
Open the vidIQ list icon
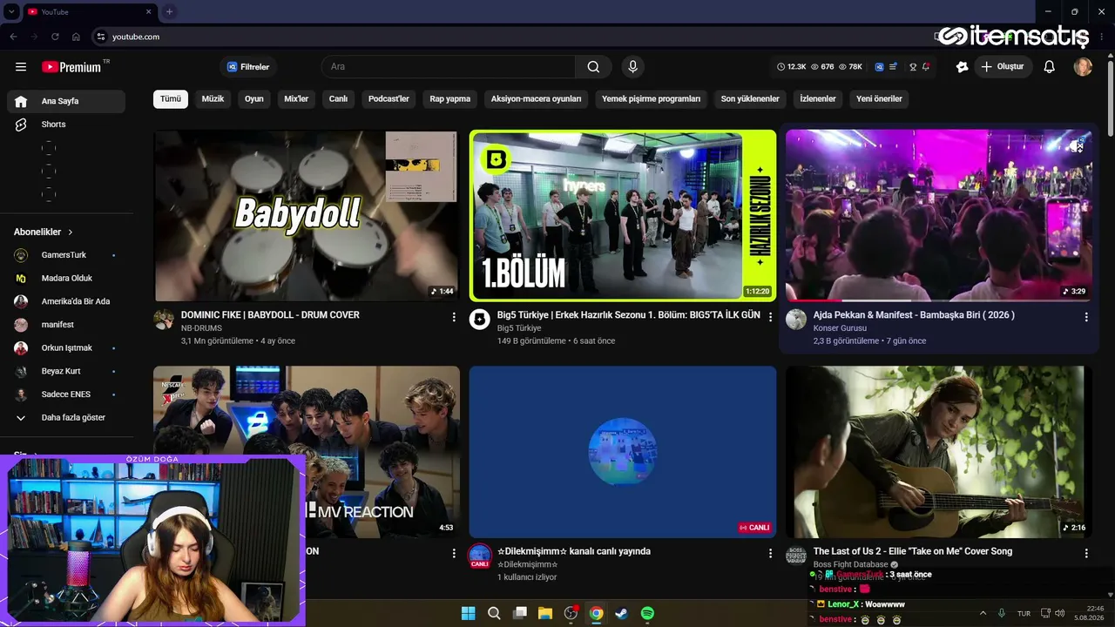point(893,67)
